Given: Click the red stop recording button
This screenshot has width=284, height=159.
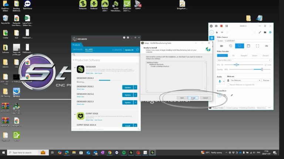Looking at the screenshot, I should [x=222, y=26].
